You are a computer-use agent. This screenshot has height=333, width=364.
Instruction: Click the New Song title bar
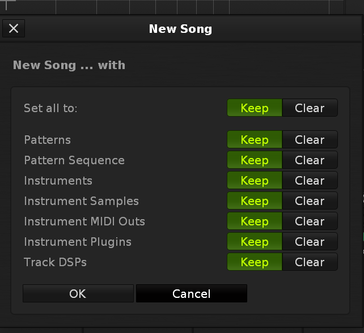(x=180, y=29)
